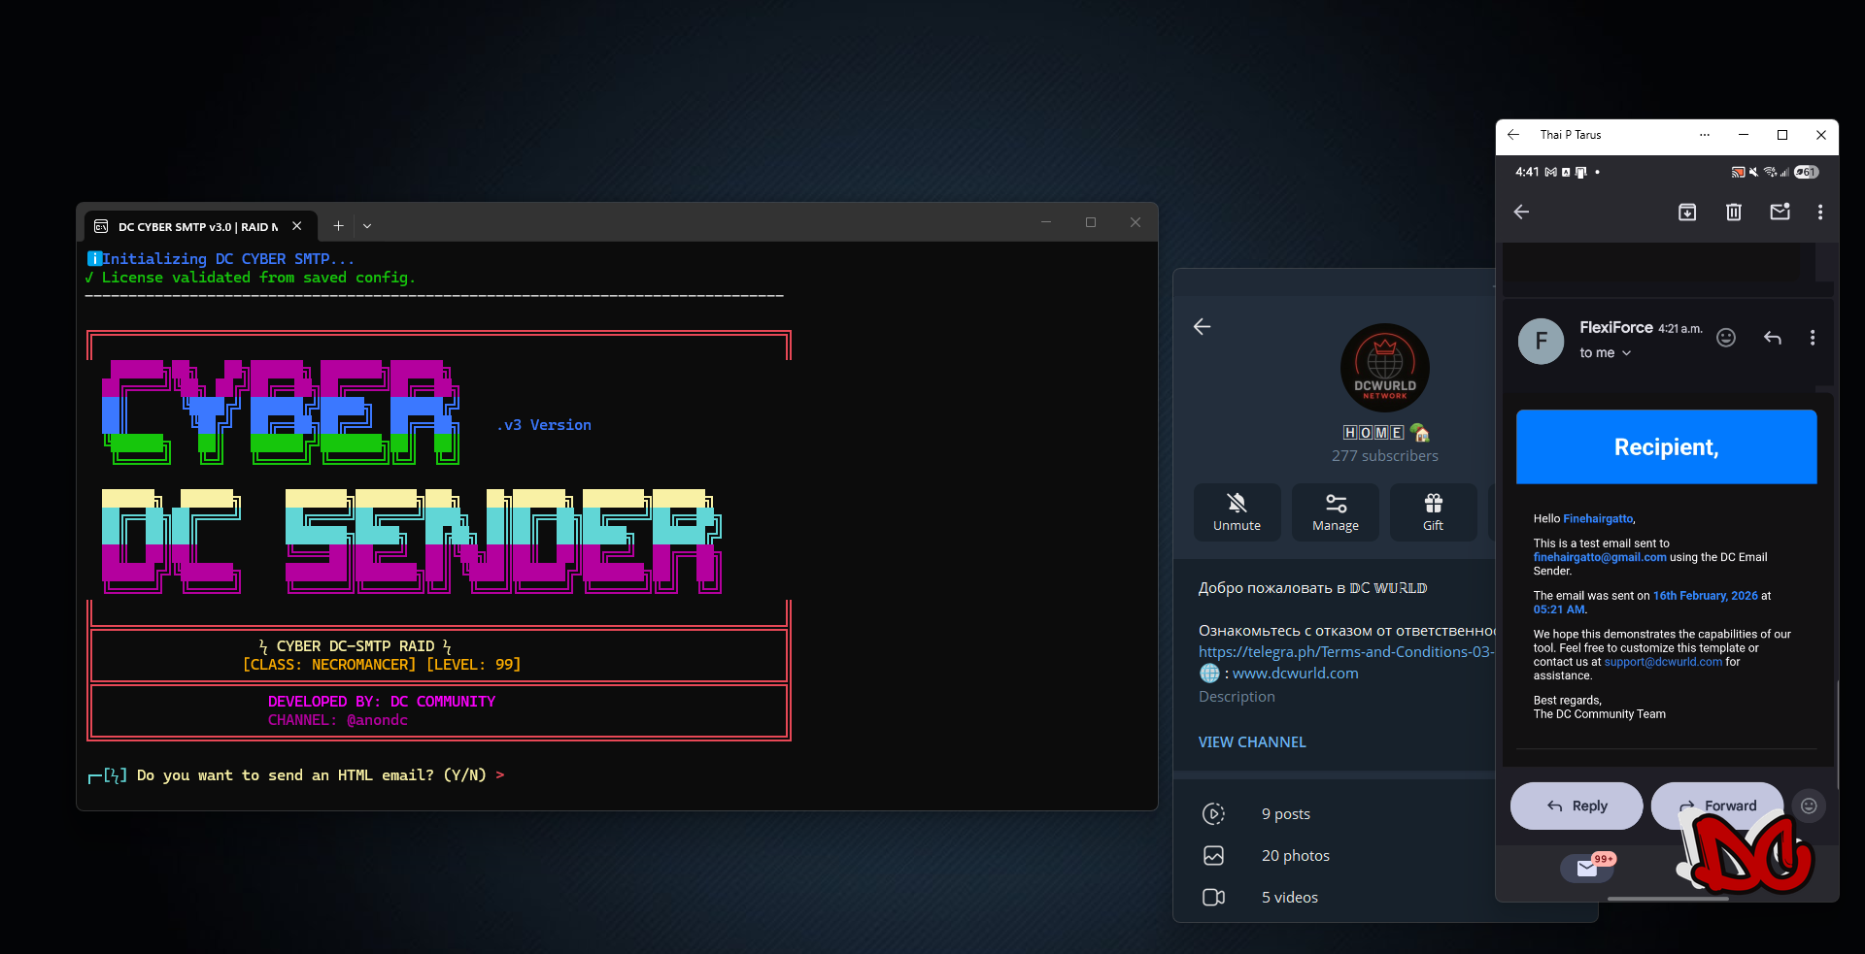Click the finehairgatto@gmail.com email link
Screen dimensions: 1865x954
tap(1600, 557)
